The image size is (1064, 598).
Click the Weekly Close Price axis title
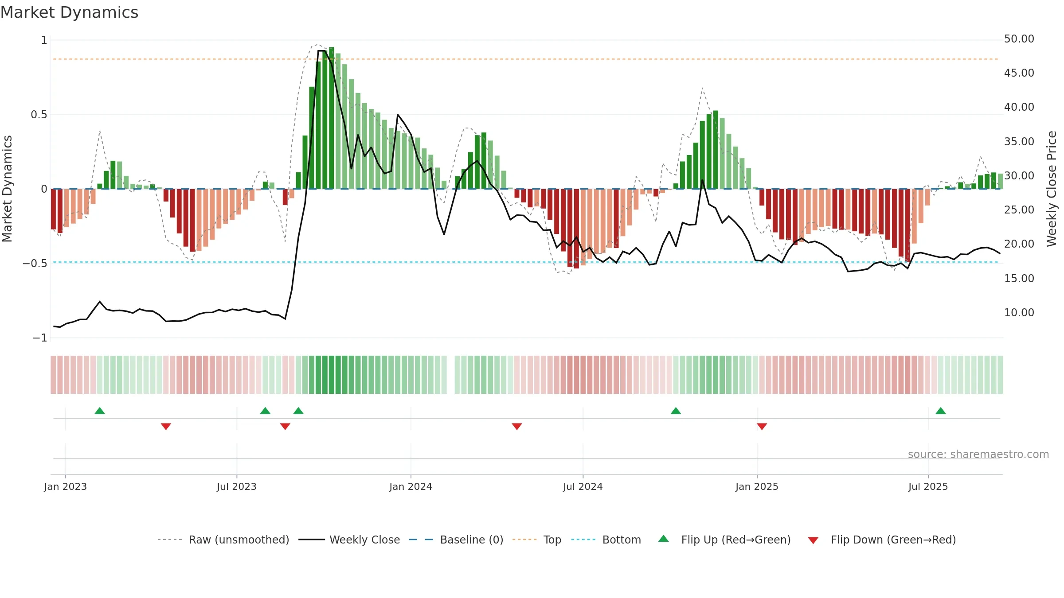tap(1052, 189)
